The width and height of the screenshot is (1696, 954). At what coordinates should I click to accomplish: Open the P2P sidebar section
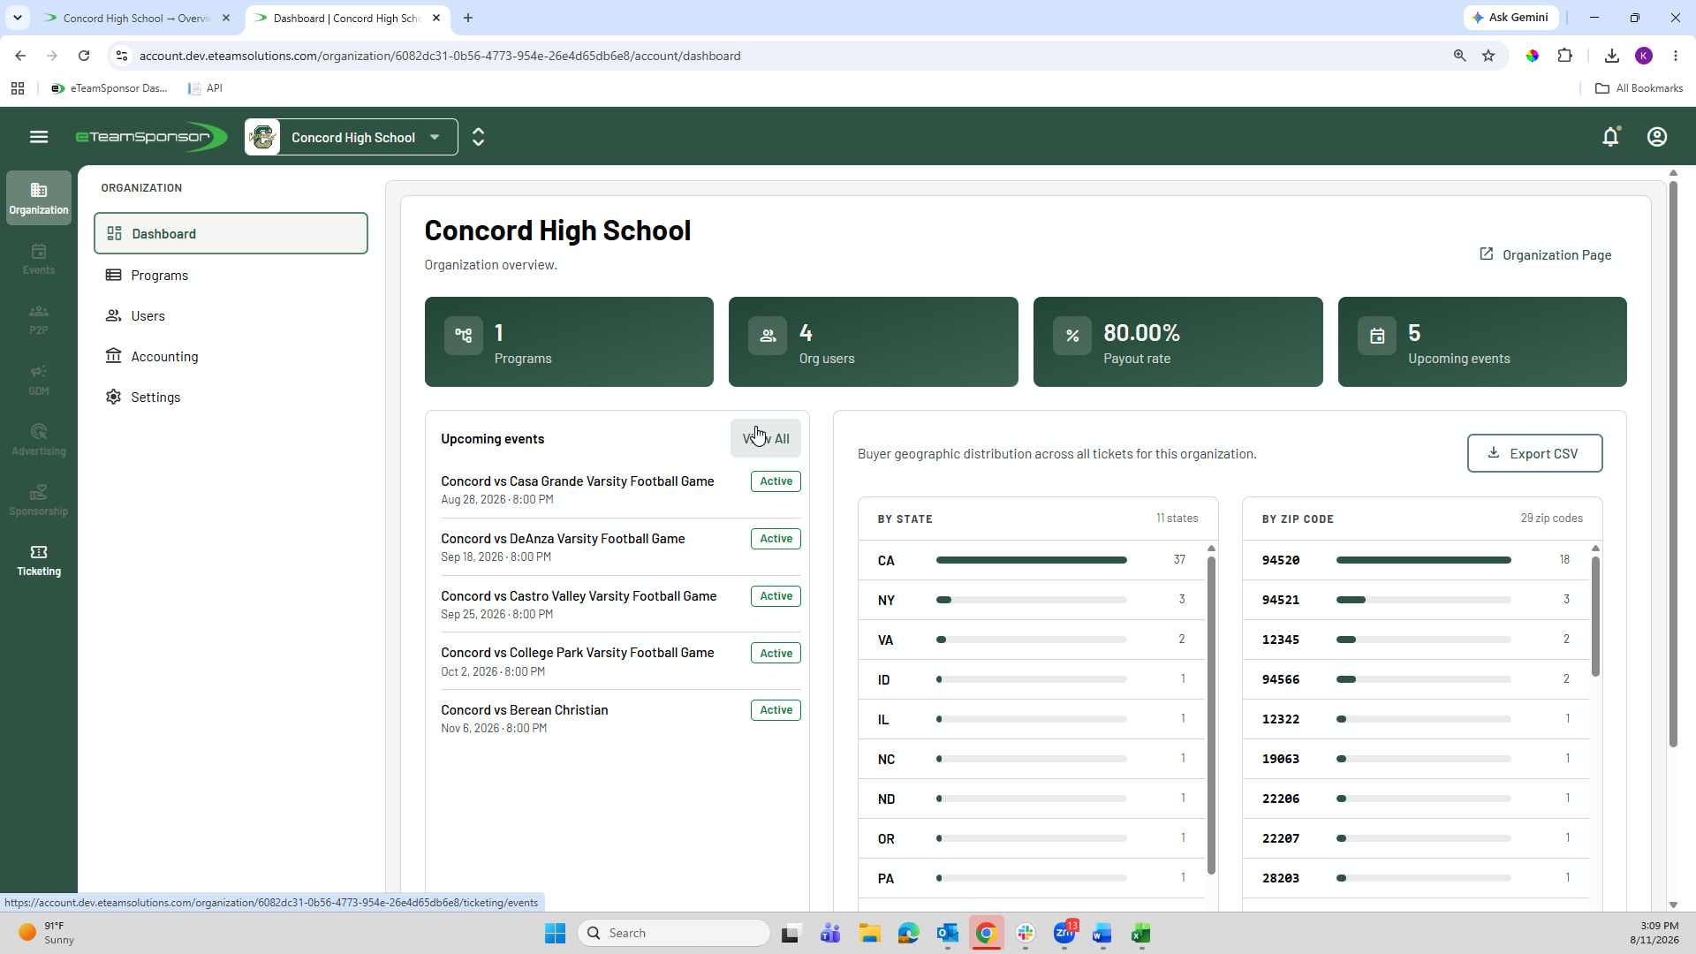pyautogui.click(x=39, y=319)
